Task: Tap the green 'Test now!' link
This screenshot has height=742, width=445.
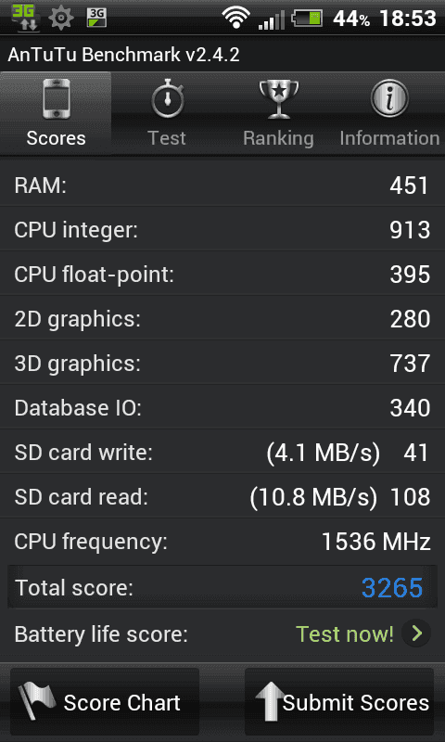Action: click(345, 633)
